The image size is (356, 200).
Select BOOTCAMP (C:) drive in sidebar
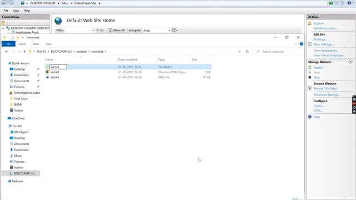21,173
